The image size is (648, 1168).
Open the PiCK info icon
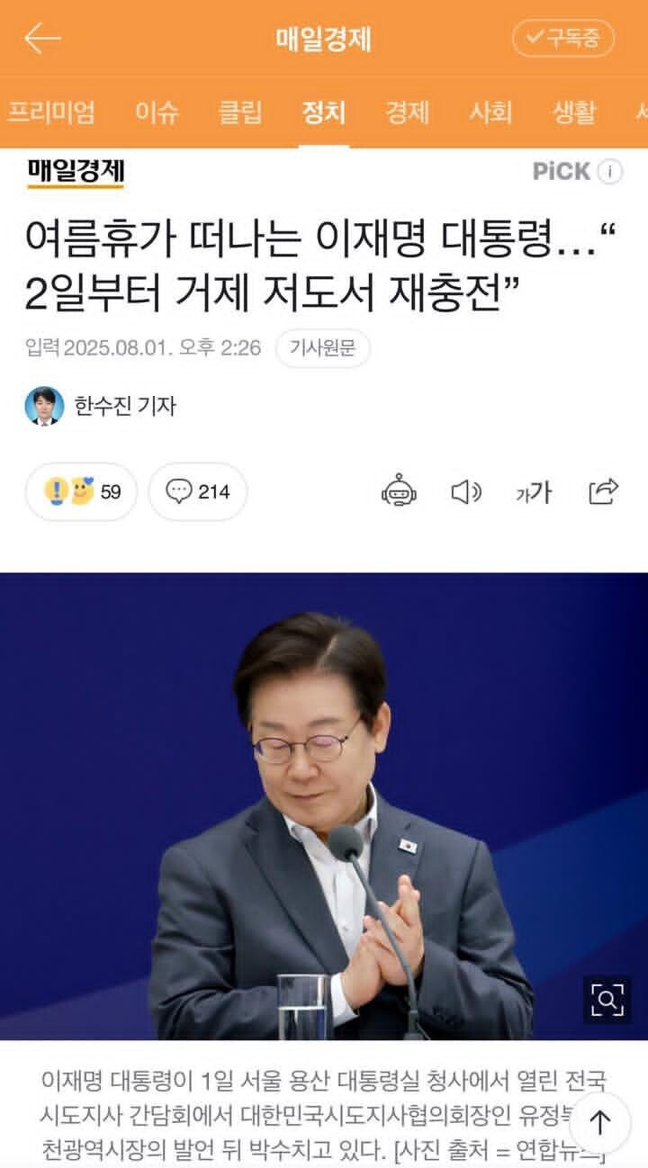(611, 172)
